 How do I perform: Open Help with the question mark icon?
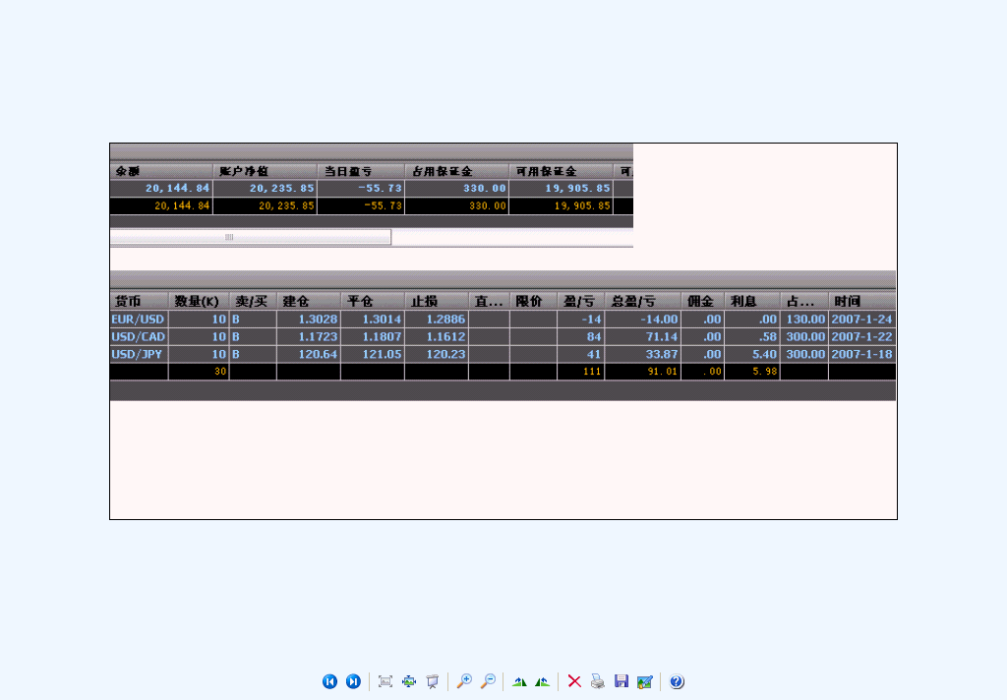coord(677,681)
